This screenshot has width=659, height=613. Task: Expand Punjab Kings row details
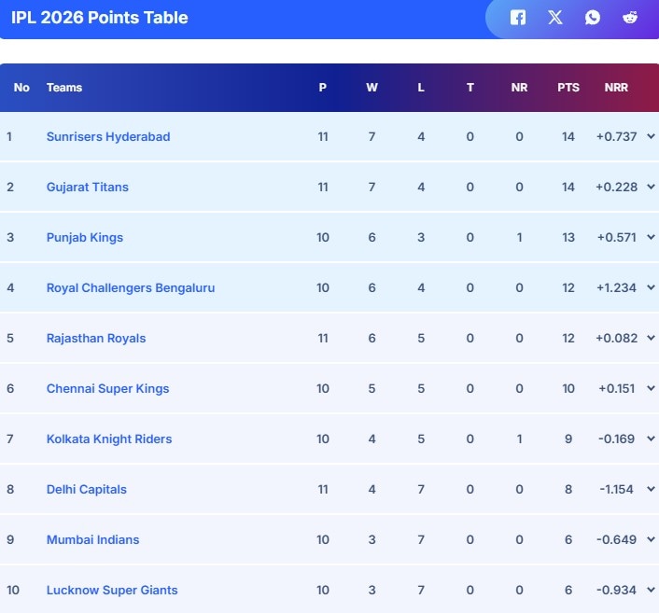tap(651, 237)
